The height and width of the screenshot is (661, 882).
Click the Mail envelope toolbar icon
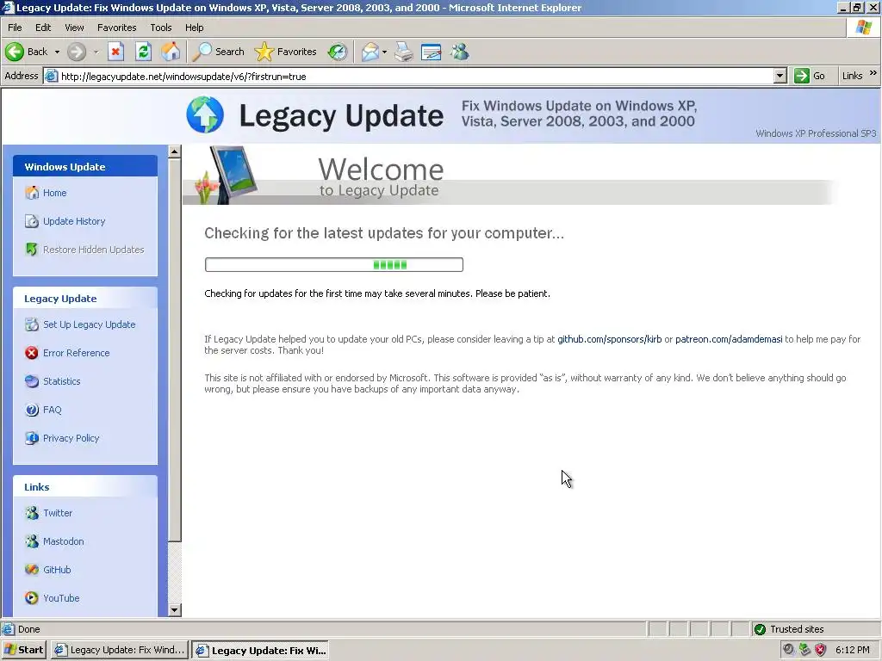370,52
